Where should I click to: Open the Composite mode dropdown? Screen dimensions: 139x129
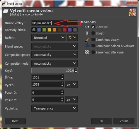click(x=55, y=63)
